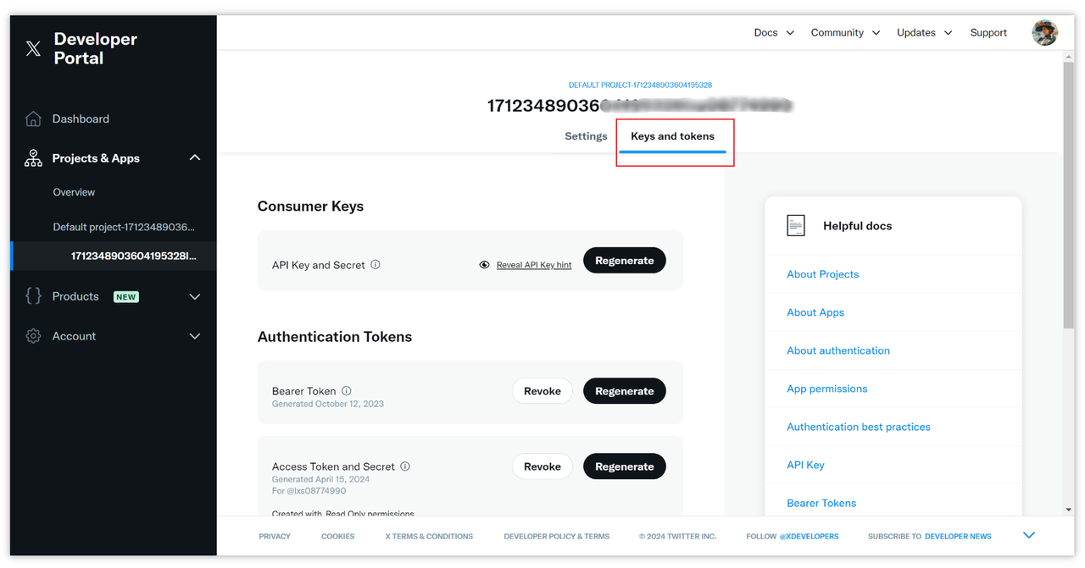
Task: Click the eye icon for API Key hint
Action: [484, 265]
